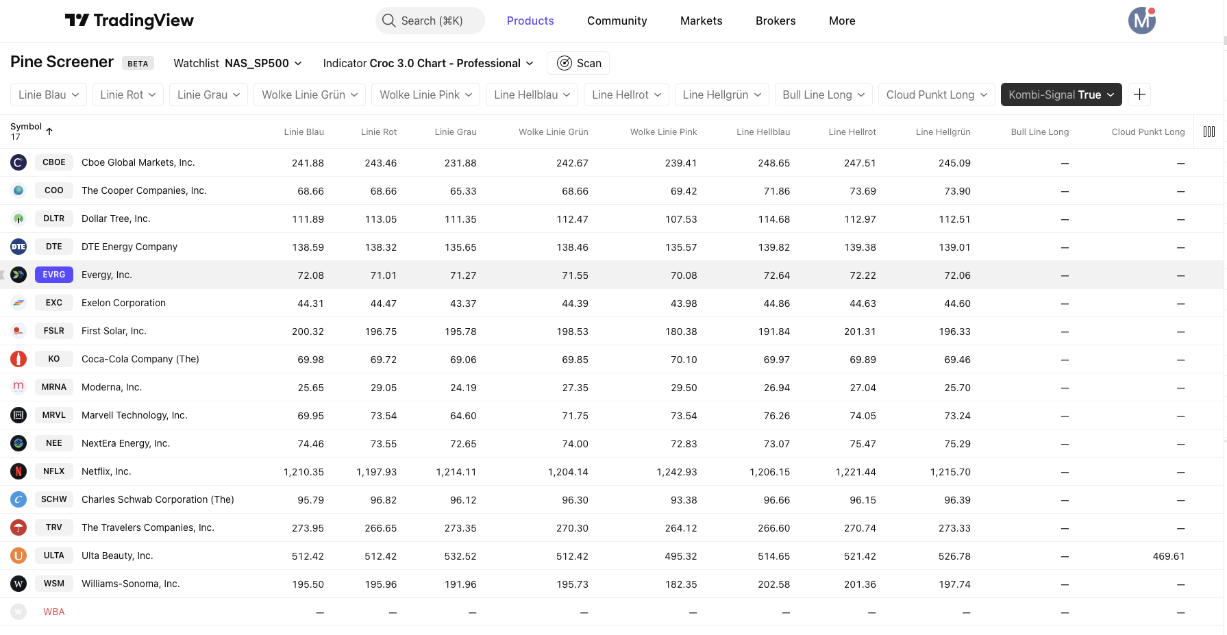
Task: Click the Netflix logo icon
Action: tap(18, 471)
